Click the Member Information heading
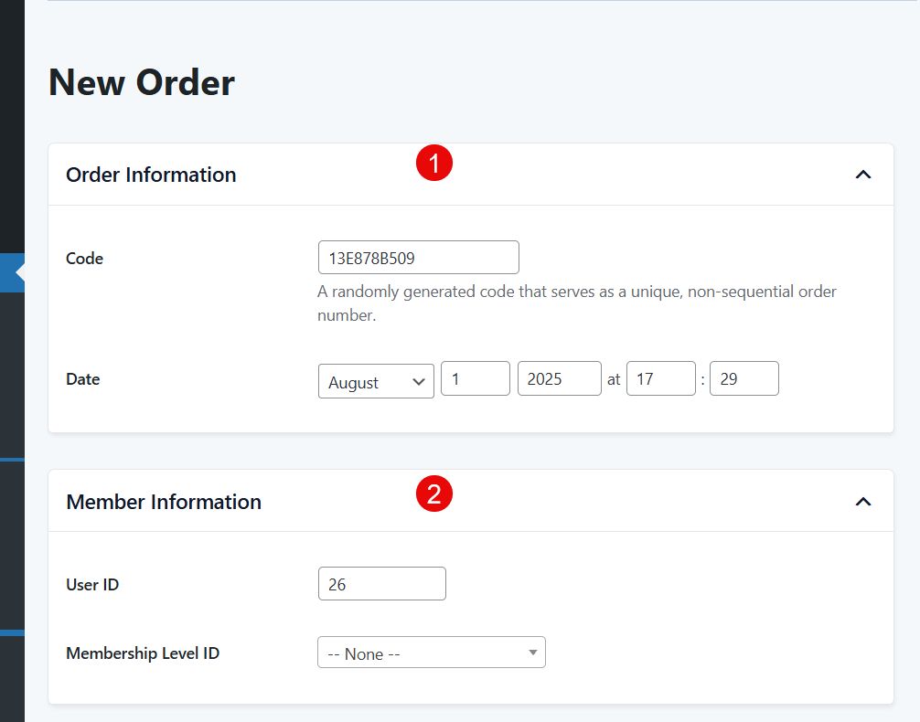The width and height of the screenshot is (920, 722). pyautogui.click(x=164, y=502)
